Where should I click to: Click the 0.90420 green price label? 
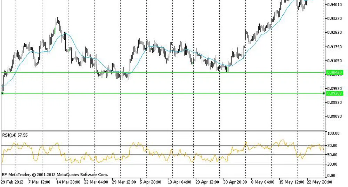pos(334,73)
